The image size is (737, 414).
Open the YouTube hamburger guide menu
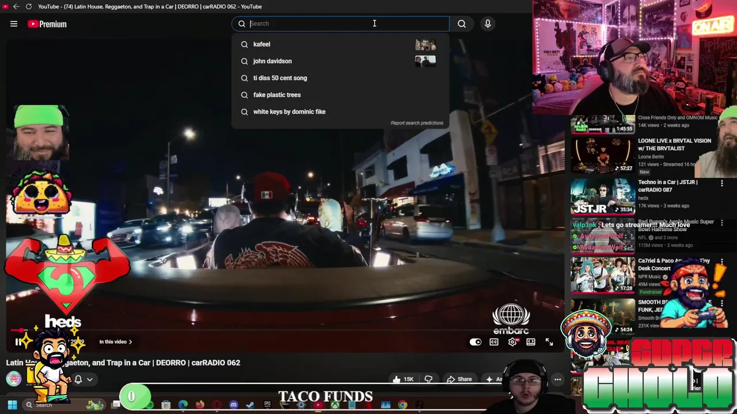click(x=14, y=24)
